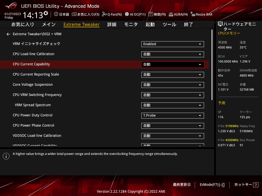Select the CPU Power Duty Control label
The width and height of the screenshot is (262, 196).
(x=32, y=115)
